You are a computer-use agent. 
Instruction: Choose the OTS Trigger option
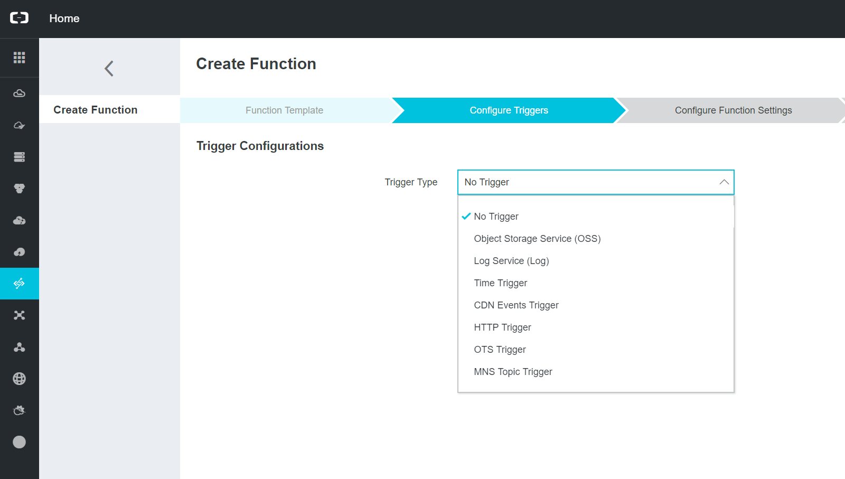596,350
